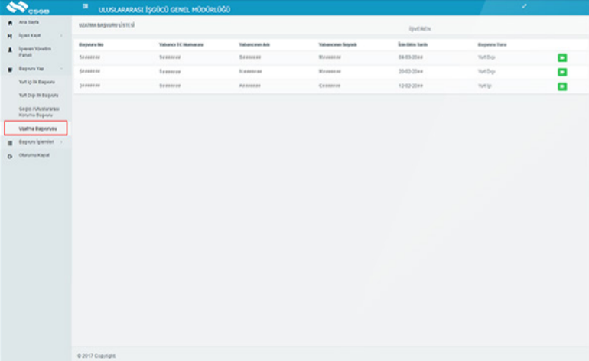Click the logout icon beside Oturumu Kapat

[10, 155]
